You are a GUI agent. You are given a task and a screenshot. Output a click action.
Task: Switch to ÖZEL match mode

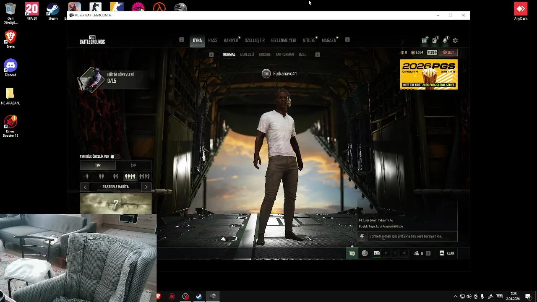(302, 55)
